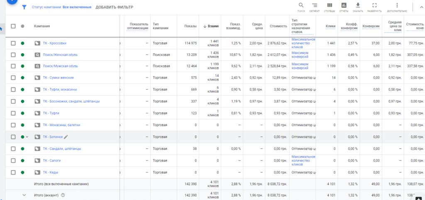Click the blue filter funnel icon
Screen dimensions: 425x200
pos(24,7)
